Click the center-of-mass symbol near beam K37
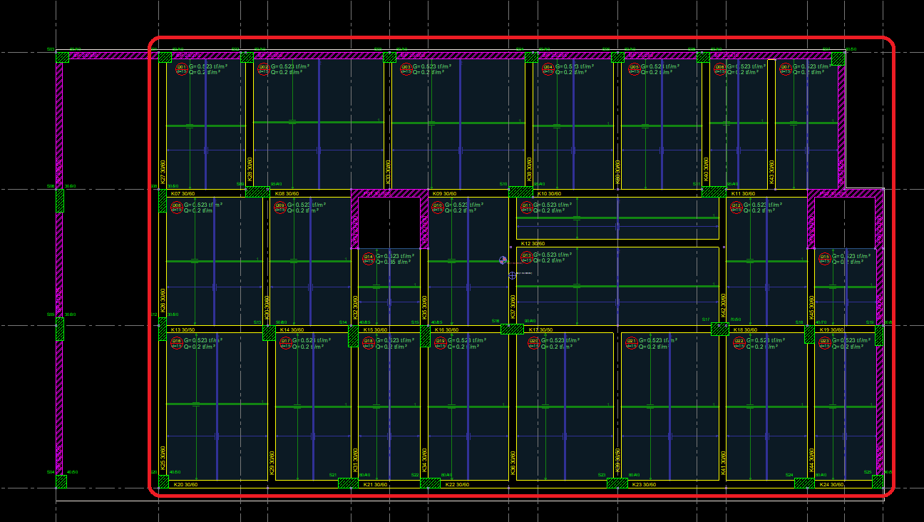This screenshot has width=924, height=522. 503,260
